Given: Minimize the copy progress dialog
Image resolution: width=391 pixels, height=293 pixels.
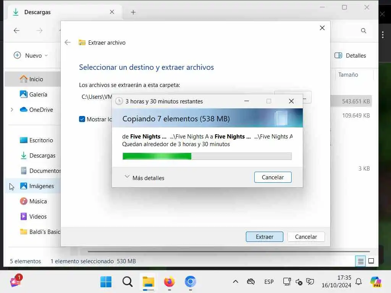Looking at the screenshot, I should [x=247, y=101].
